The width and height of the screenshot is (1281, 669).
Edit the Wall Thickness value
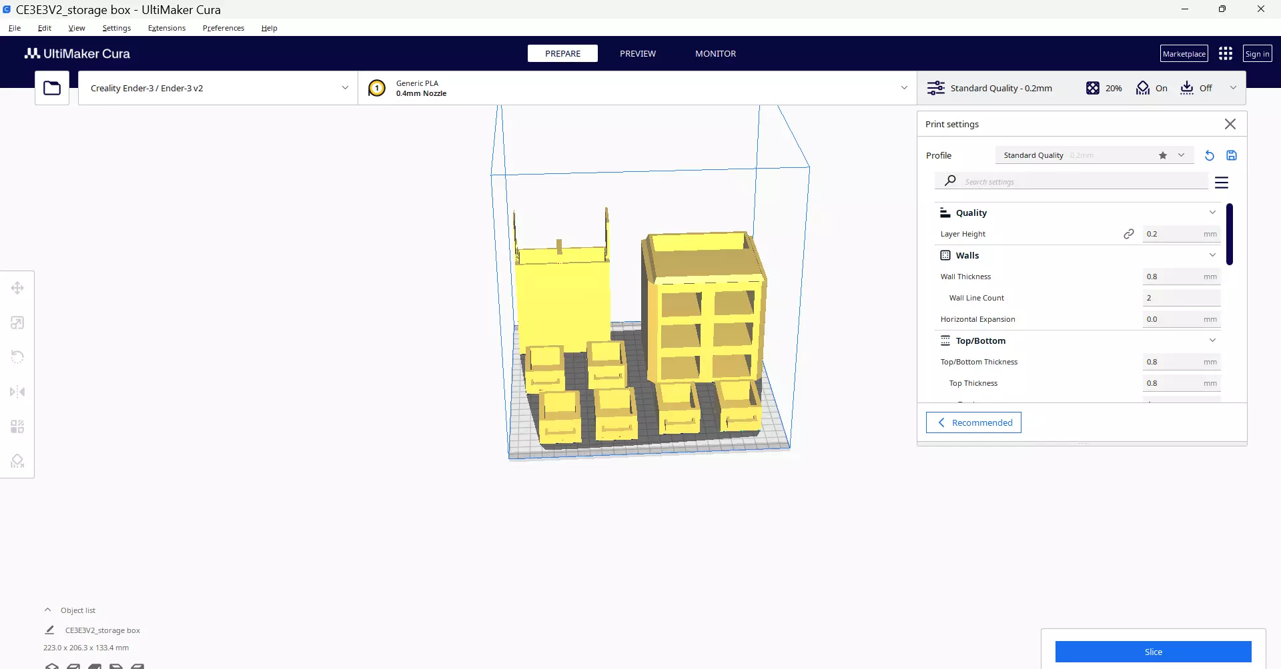pyautogui.click(x=1182, y=277)
